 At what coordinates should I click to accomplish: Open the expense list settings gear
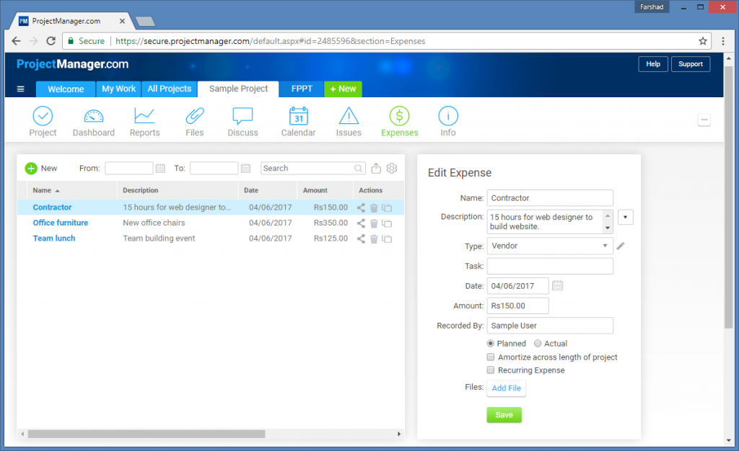coord(391,168)
